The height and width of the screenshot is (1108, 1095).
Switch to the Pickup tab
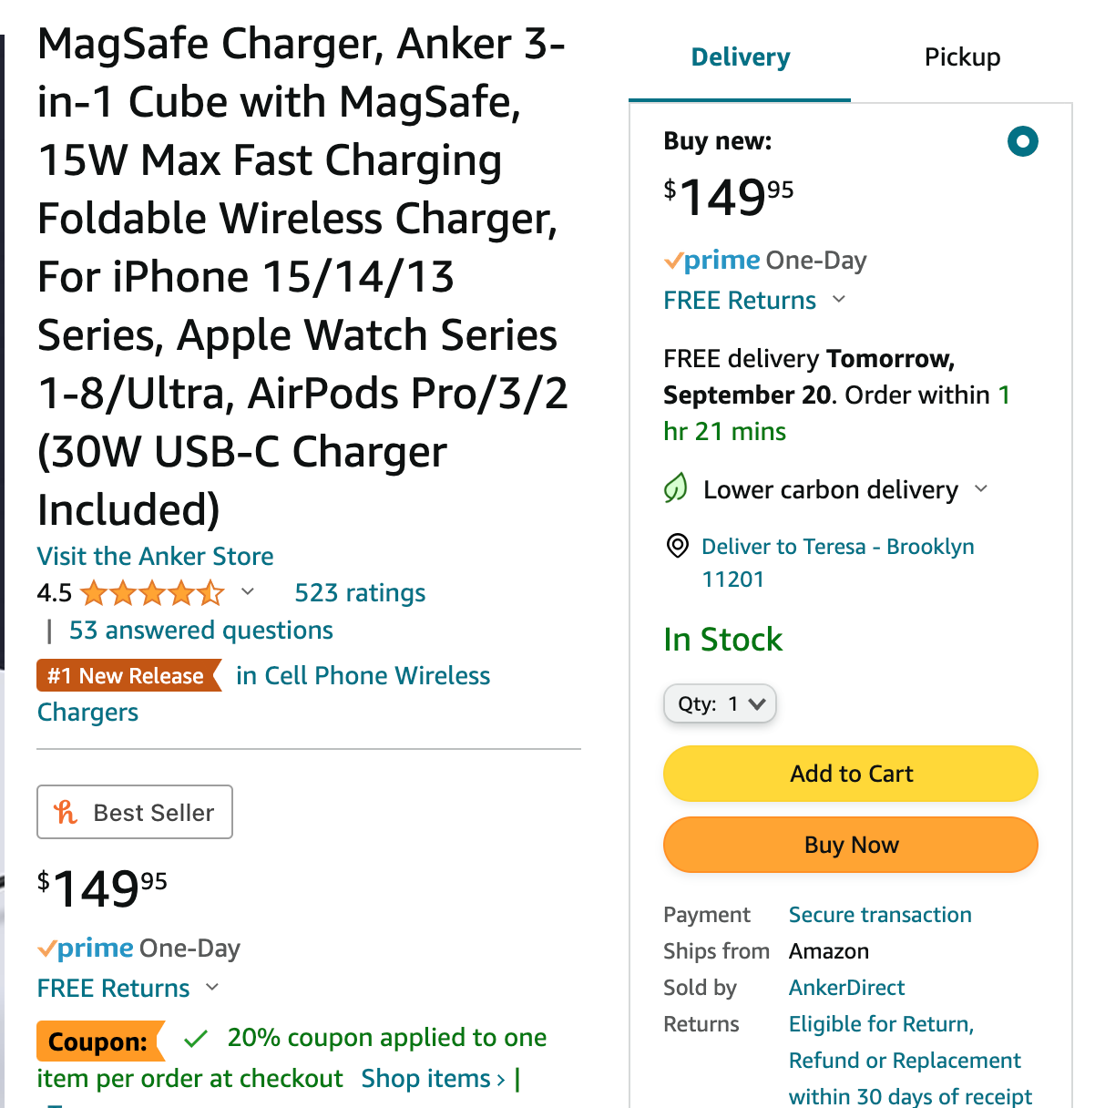pyautogui.click(x=962, y=57)
